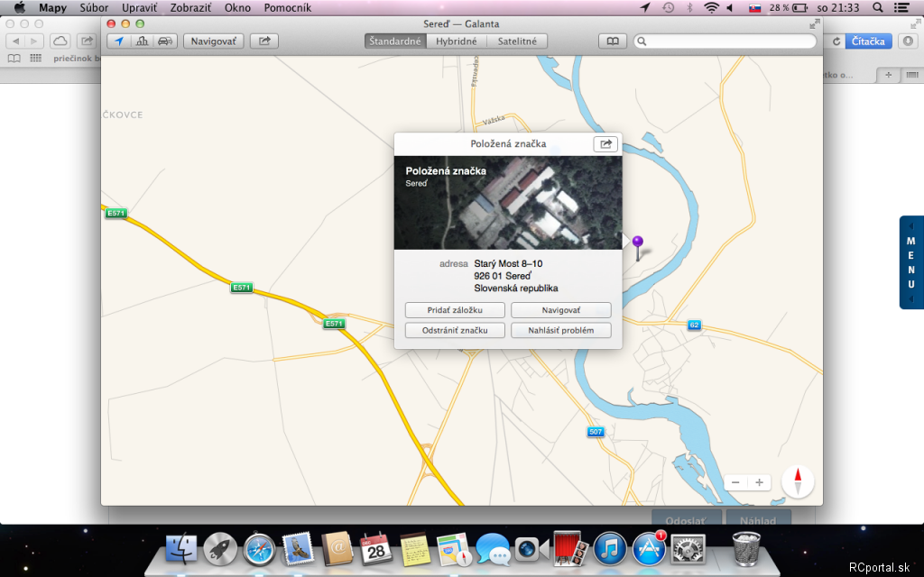Open battery status showing 28 %
The width and height of the screenshot is (924, 577).
(x=789, y=7)
